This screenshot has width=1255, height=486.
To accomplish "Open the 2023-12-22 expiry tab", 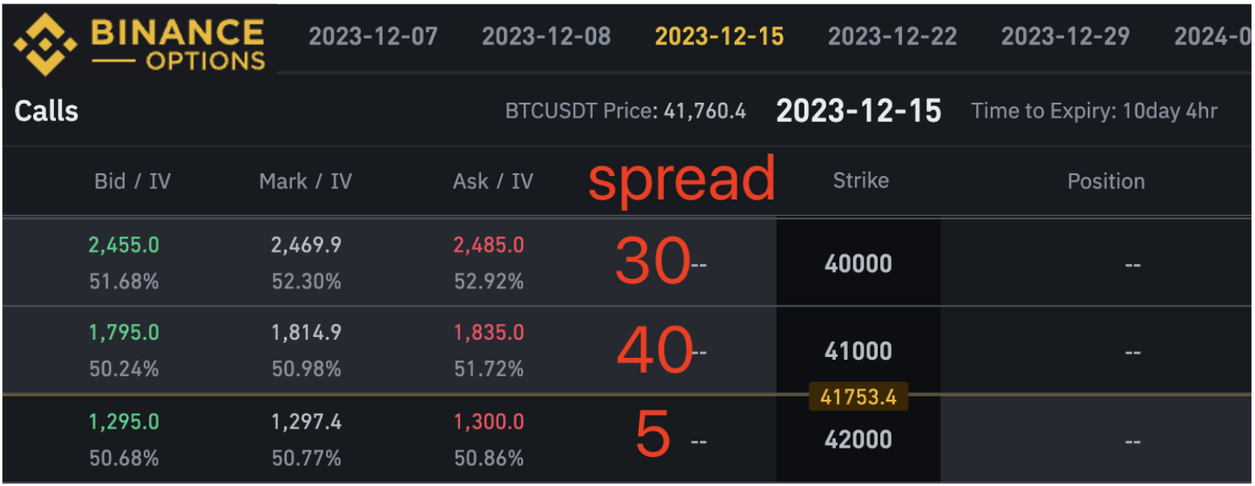I will click(x=892, y=37).
